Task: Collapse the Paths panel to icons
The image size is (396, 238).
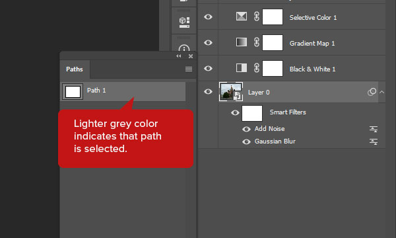Action: click(179, 56)
